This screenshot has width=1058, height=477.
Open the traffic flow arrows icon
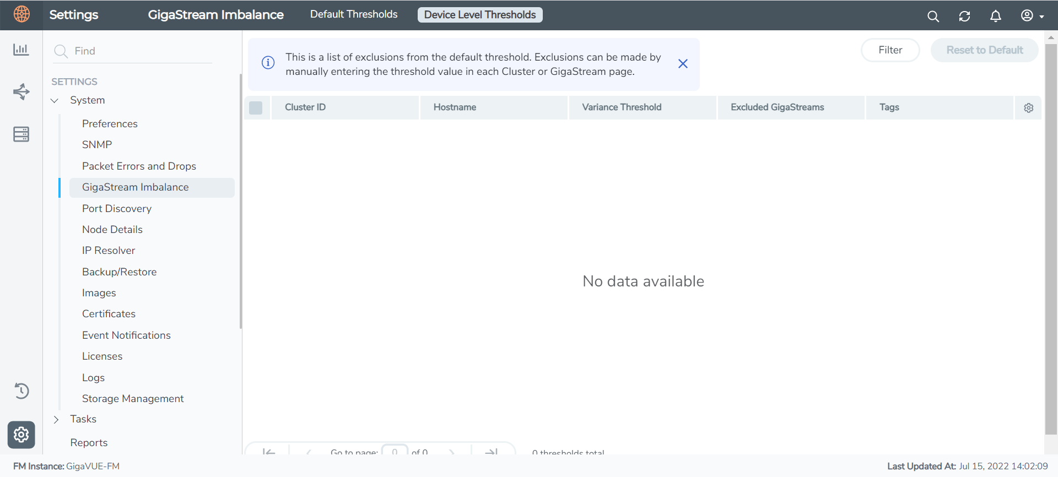(x=21, y=91)
